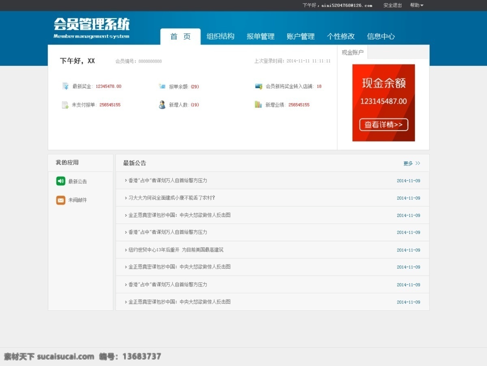Open the 个性修改 menu
This screenshot has width=487, height=366.
(x=341, y=36)
